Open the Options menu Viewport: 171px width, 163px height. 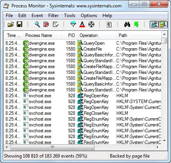89,16
